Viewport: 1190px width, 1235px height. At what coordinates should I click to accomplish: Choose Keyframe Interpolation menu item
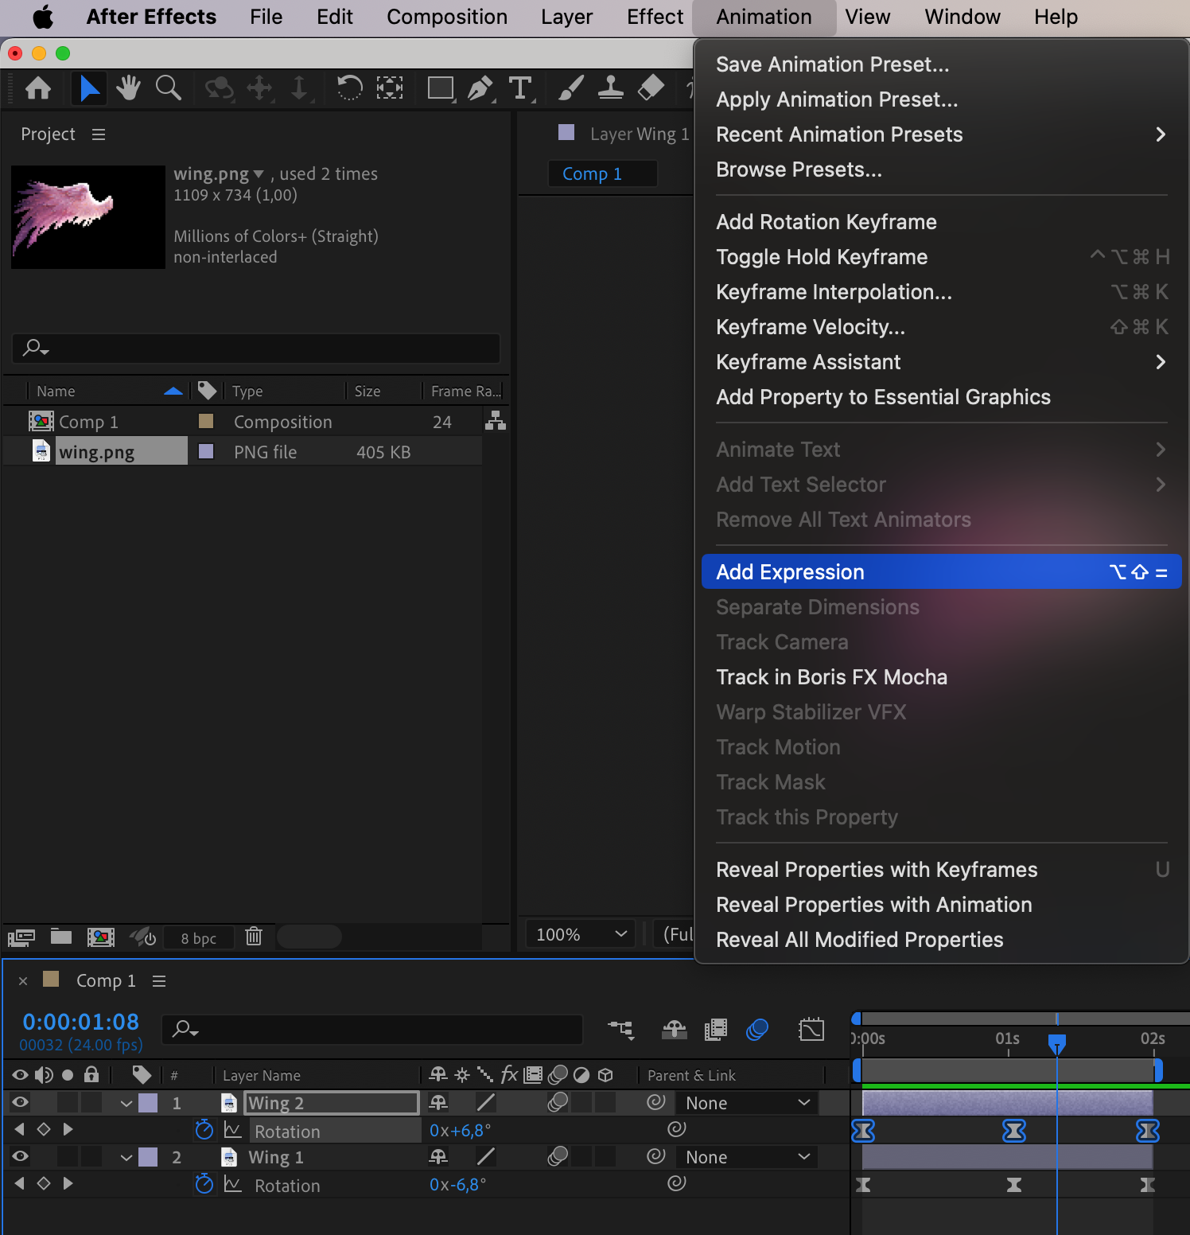(941, 292)
